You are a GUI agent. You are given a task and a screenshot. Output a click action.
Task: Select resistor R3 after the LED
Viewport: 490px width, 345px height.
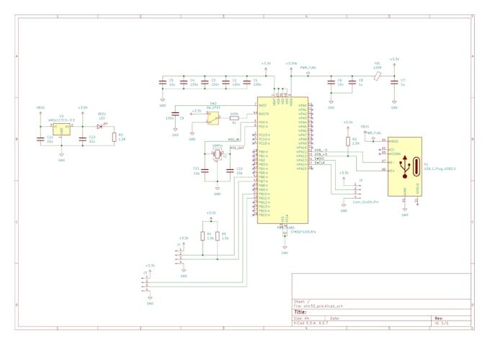pyautogui.click(x=115, y=137)
